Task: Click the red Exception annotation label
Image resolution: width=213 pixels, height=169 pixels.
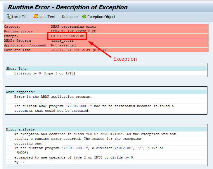Action: pyautogui.click(x=125, y=59)
